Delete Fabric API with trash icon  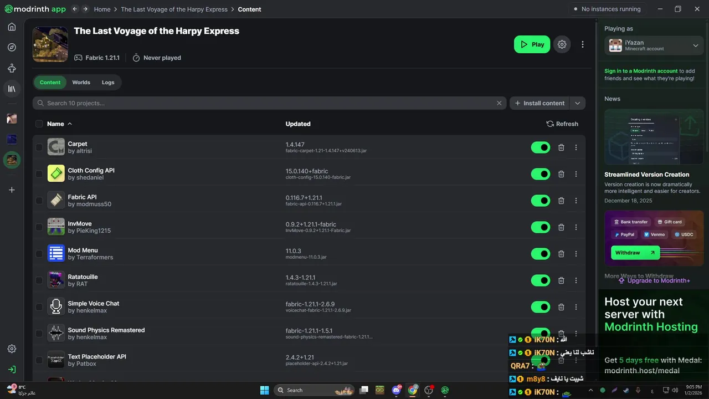click(561, 201)
